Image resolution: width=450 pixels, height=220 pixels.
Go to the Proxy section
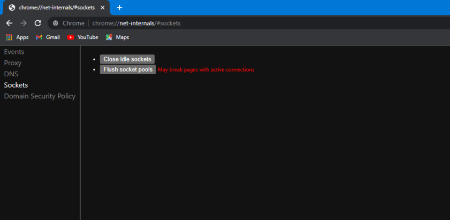click(x=13, y=63)
